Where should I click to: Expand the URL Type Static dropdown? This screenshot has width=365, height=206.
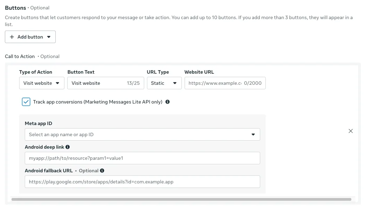[164, 83]
